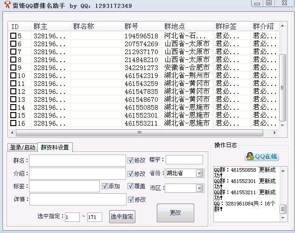Sort table by 群标签 column header
The height and width of the screenshot is (233, 295).
[232, 26]
